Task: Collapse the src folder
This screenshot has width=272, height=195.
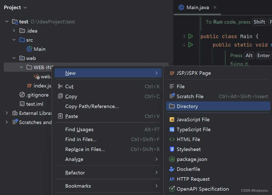Action: coord(14,40)
